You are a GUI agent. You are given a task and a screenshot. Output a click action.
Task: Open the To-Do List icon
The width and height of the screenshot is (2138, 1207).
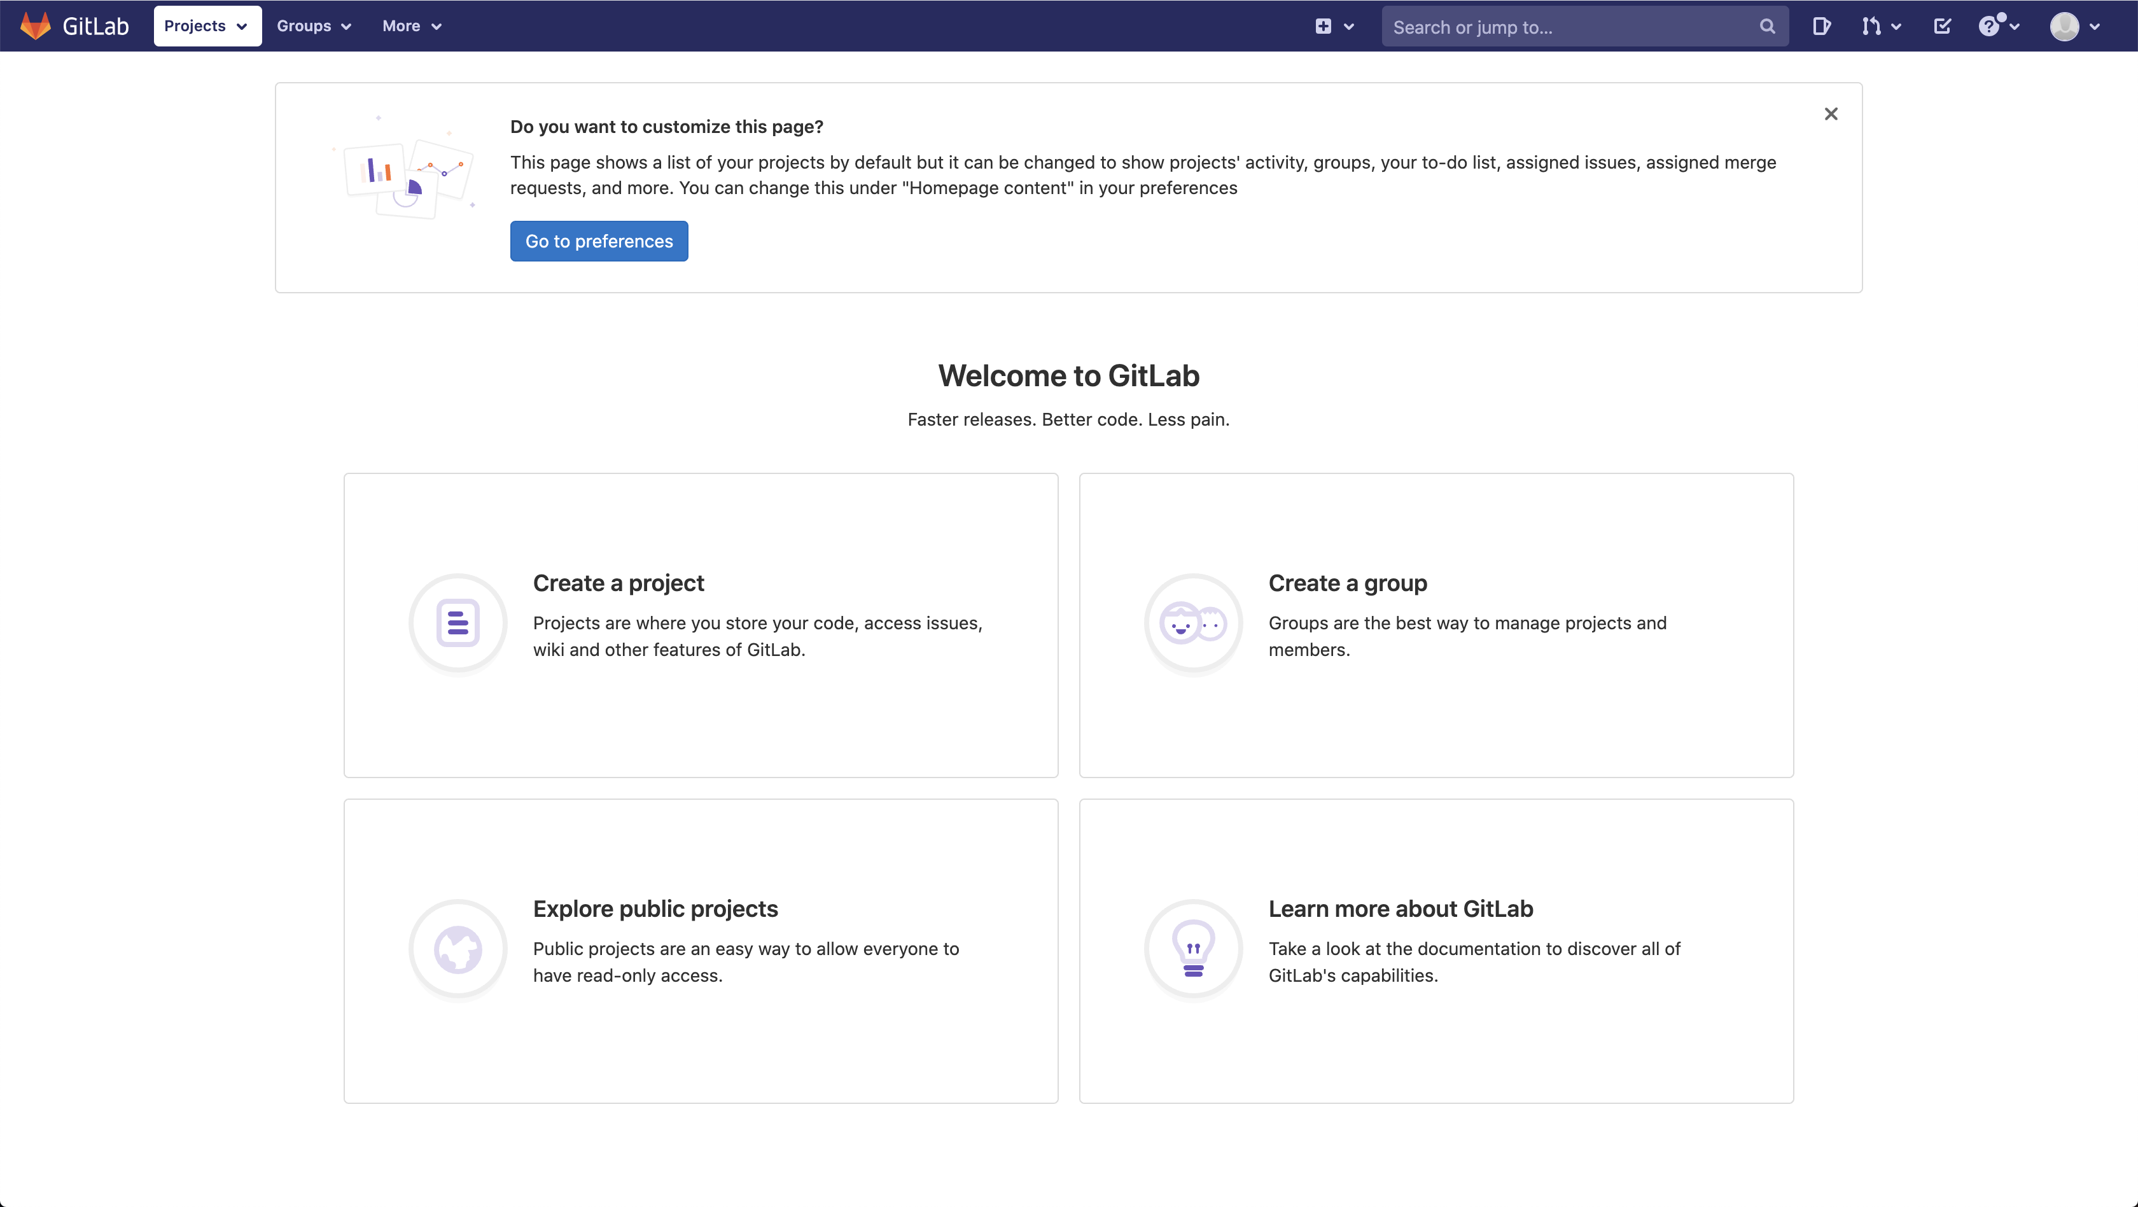click(x=1943, y=25)
